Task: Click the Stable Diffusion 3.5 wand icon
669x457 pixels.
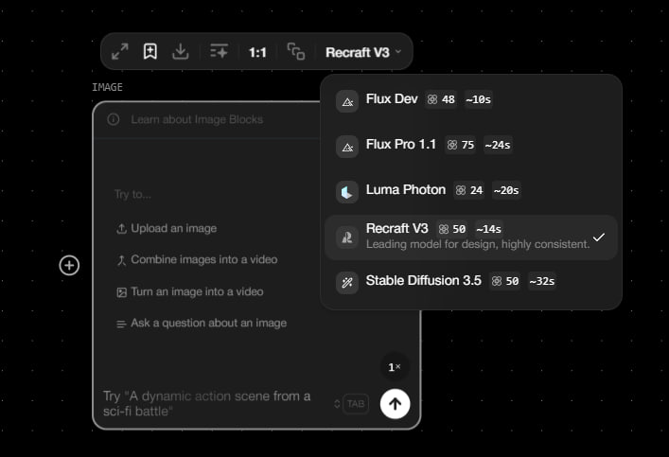Action: click(347, 283)
